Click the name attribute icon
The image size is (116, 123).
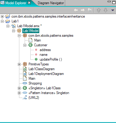(36, 54)
